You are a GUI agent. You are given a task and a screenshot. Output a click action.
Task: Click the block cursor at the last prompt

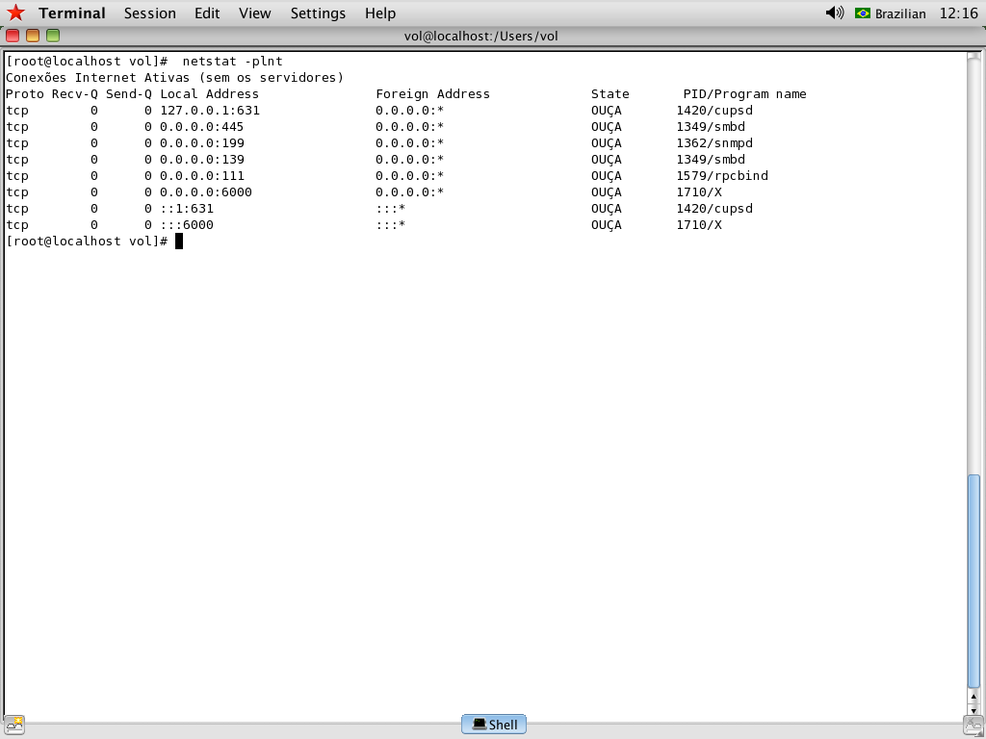coord(178,242)
